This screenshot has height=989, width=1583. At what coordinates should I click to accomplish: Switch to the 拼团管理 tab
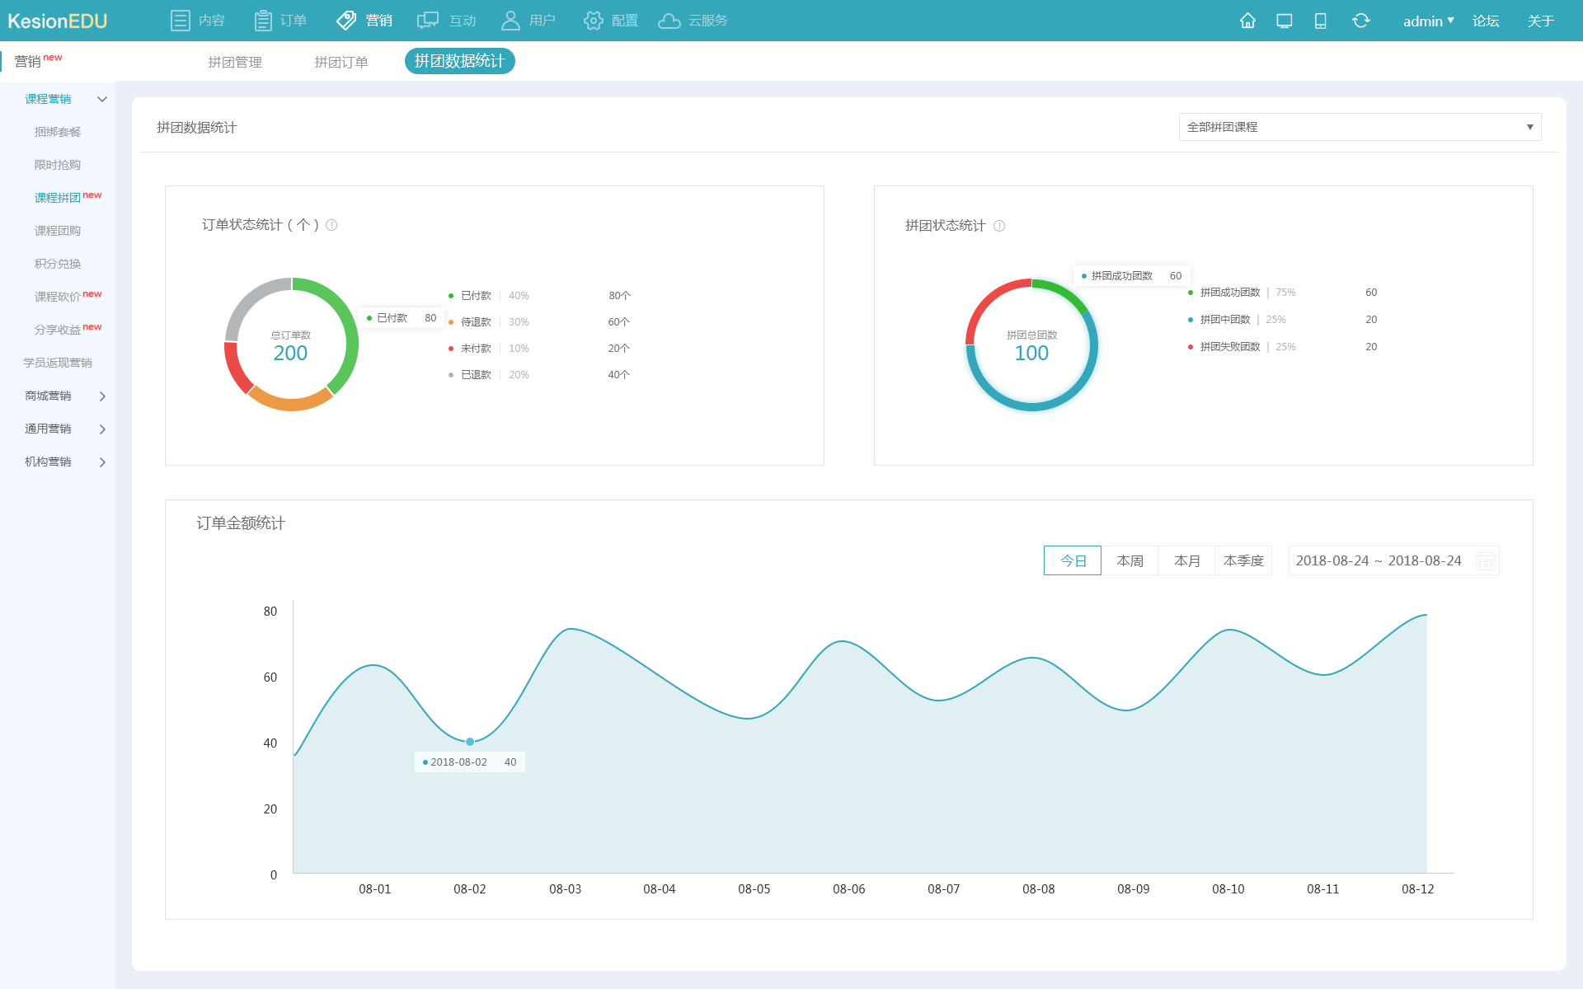235,62
